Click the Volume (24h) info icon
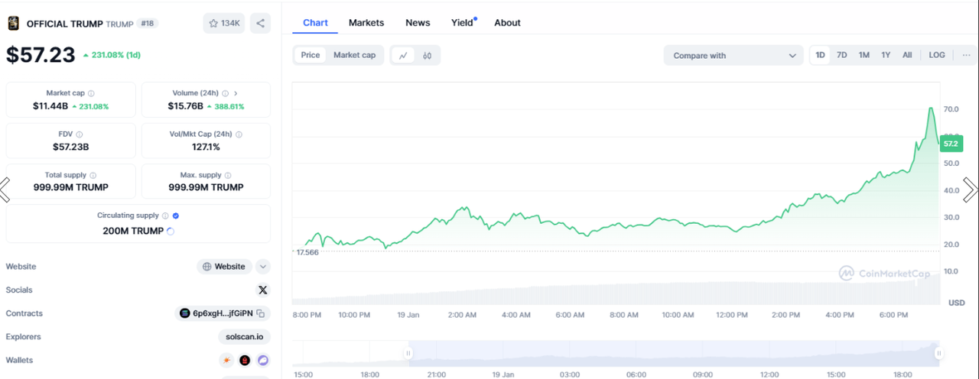The height and width of the screenshot is (379, 979). click(224, 93)
